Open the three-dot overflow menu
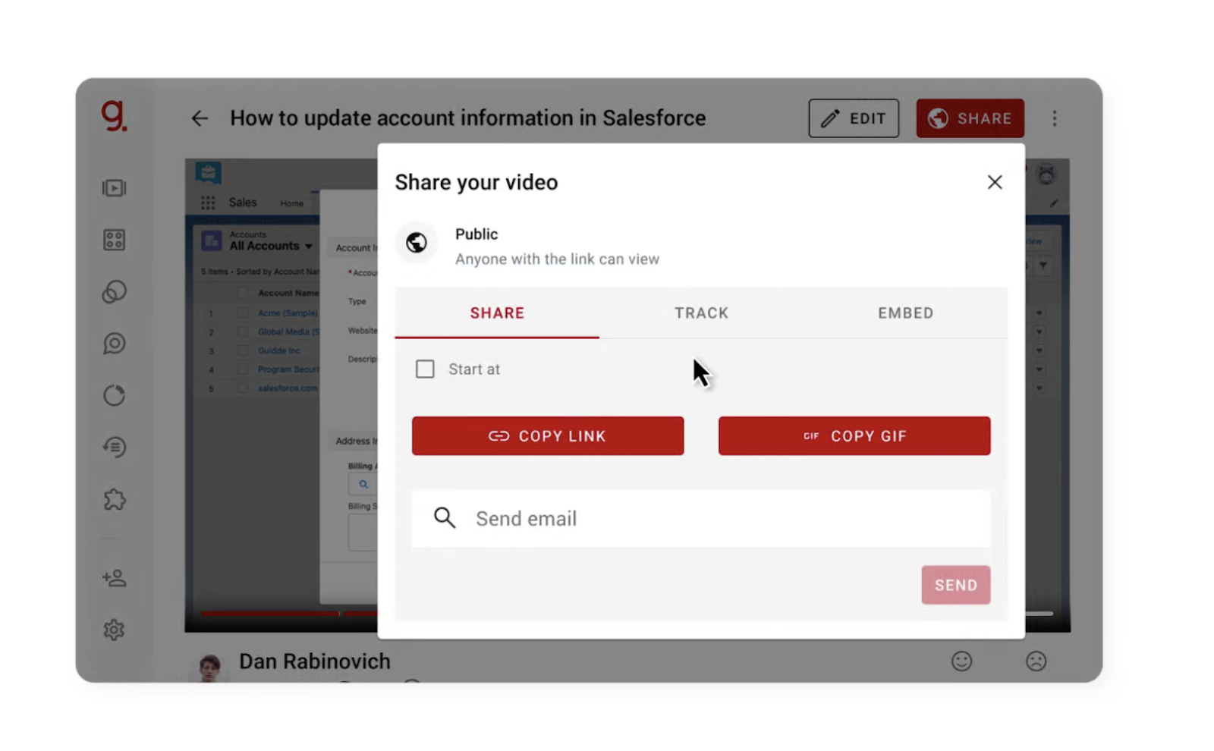This screenshot has height=751, width=1214. point(1055,118)
